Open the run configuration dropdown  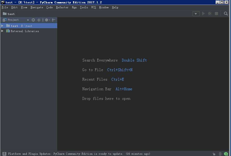(196, 14)
